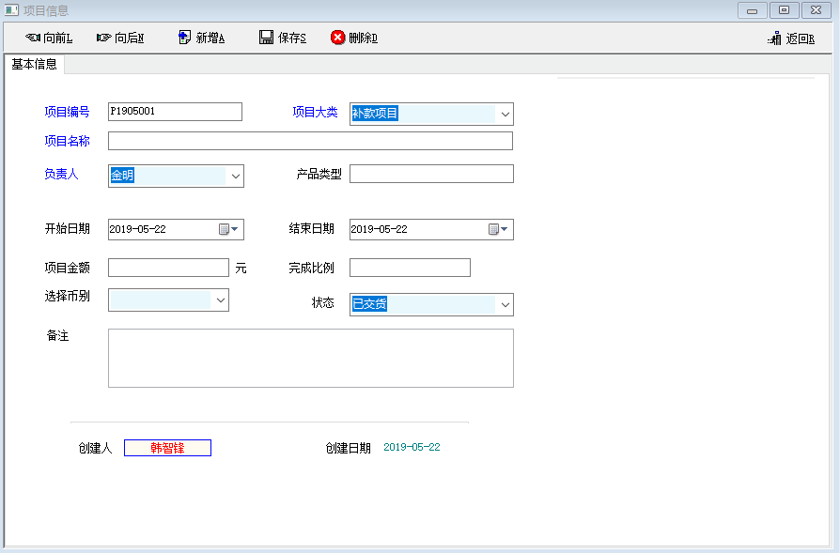Screen dimensions: 840x553
Task: Expand the 项目大类 dropdown
Action: [x=505, y=115]
